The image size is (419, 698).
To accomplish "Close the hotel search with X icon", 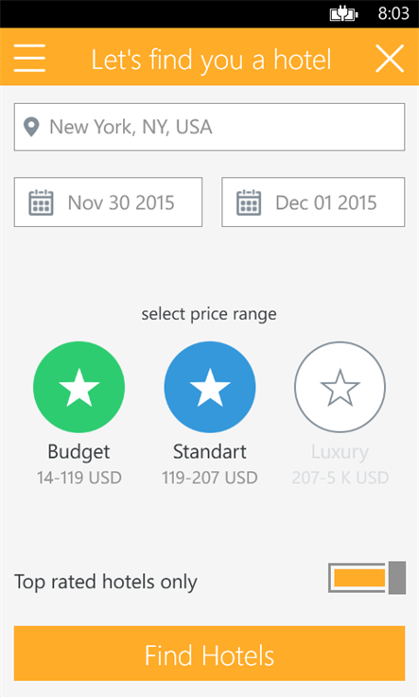I will pos(390,58).
